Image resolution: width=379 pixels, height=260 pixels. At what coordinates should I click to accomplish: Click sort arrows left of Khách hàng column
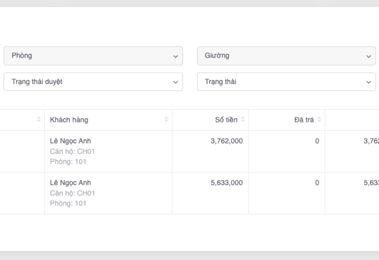(38, 120)
